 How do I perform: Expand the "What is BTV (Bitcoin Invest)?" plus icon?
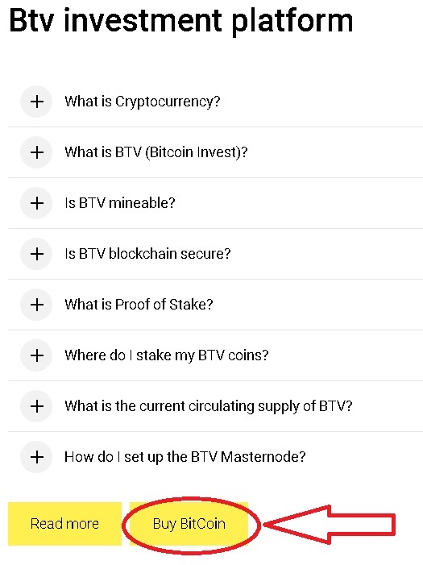pyautogui.click(x=36, y=152)
